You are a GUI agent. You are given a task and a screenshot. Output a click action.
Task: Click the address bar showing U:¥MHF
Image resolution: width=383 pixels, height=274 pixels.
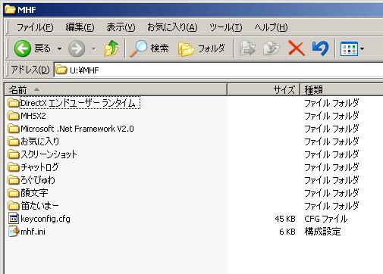(x=218, y=70)
